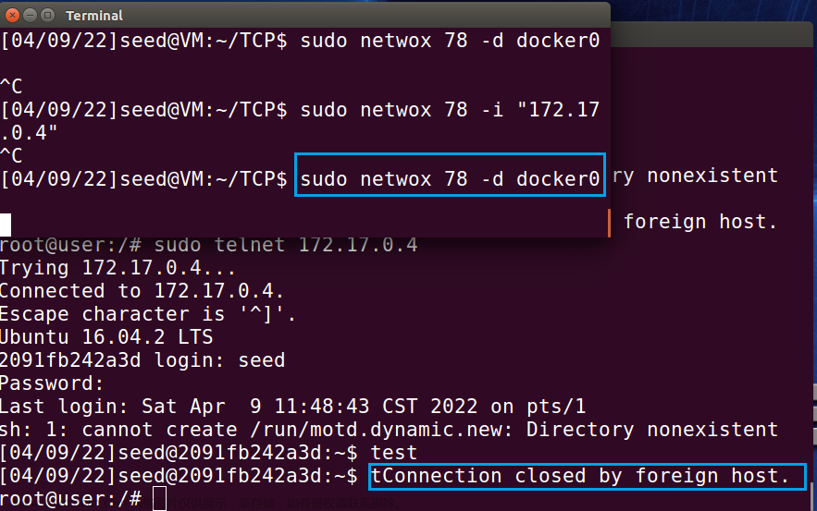The image size is (817, 511).
Task: Click the 2091fb242a3d login: seed line
Action: [x=142, y=360]
